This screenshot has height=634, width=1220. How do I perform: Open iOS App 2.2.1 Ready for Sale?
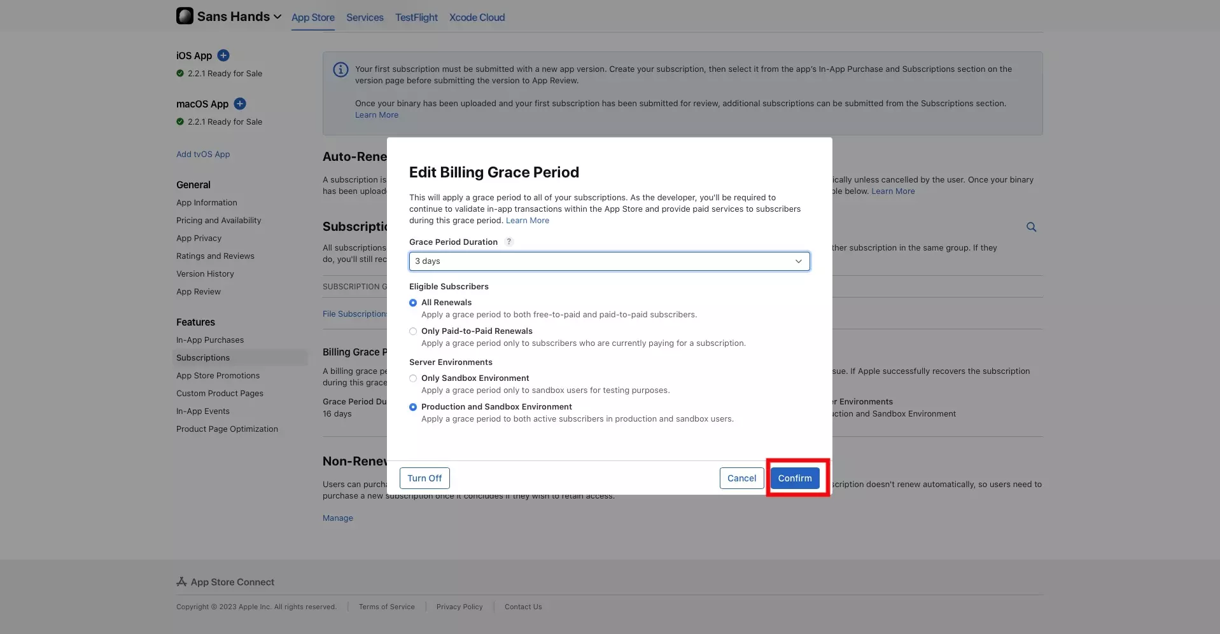(225, 74)
